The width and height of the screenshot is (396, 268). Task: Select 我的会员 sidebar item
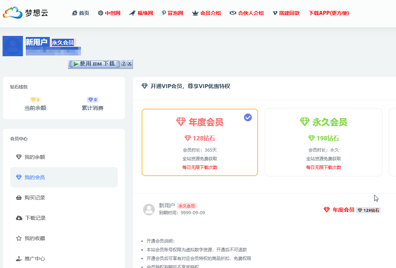coord(64,177)
